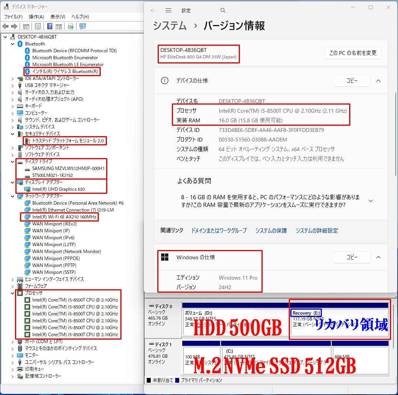The height and width of the screenshot is (395, 398).
Task: Click the Properties icon in Device Manager toolbar
Action: [37, 26]
